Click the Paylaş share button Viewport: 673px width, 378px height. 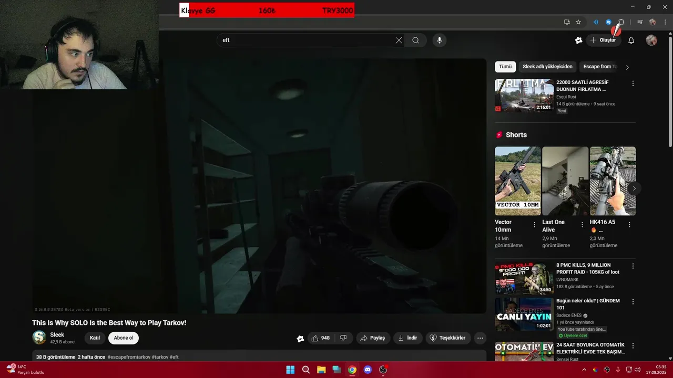373,338
